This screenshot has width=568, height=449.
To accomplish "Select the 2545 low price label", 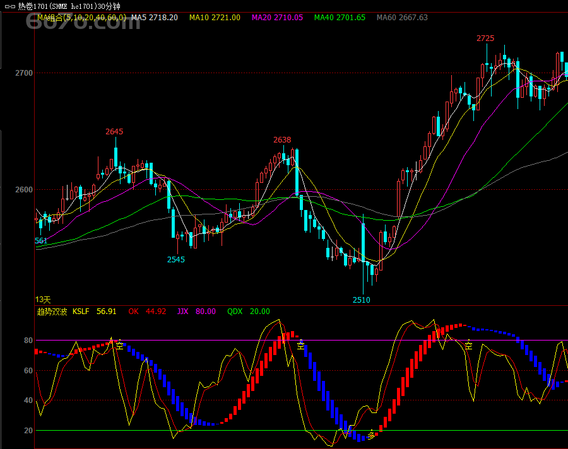I will click(176, 259).
